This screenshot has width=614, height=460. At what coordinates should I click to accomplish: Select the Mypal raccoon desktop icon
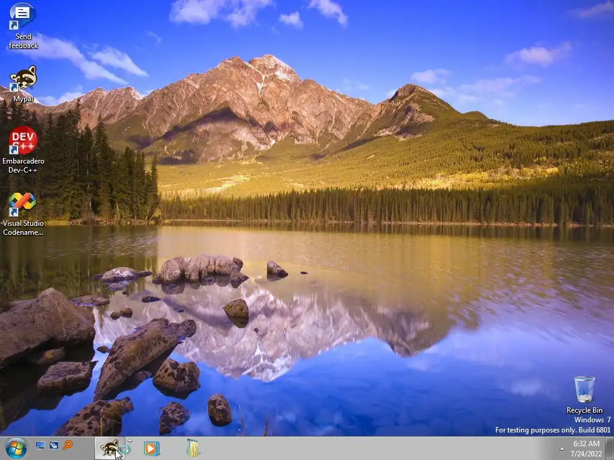[23, 78]
